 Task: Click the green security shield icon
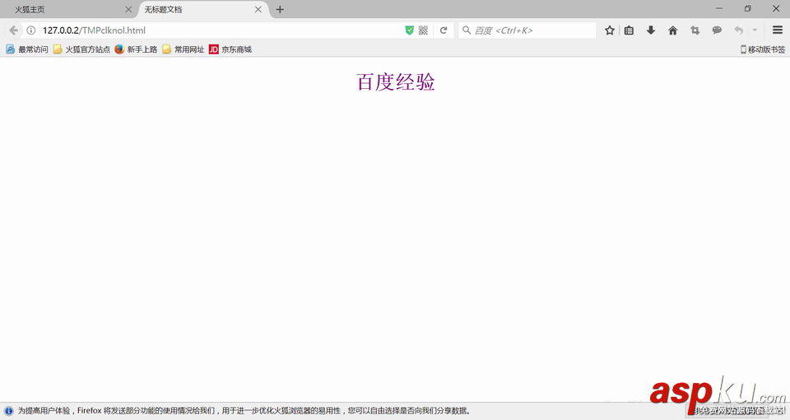tap(409, 30)
